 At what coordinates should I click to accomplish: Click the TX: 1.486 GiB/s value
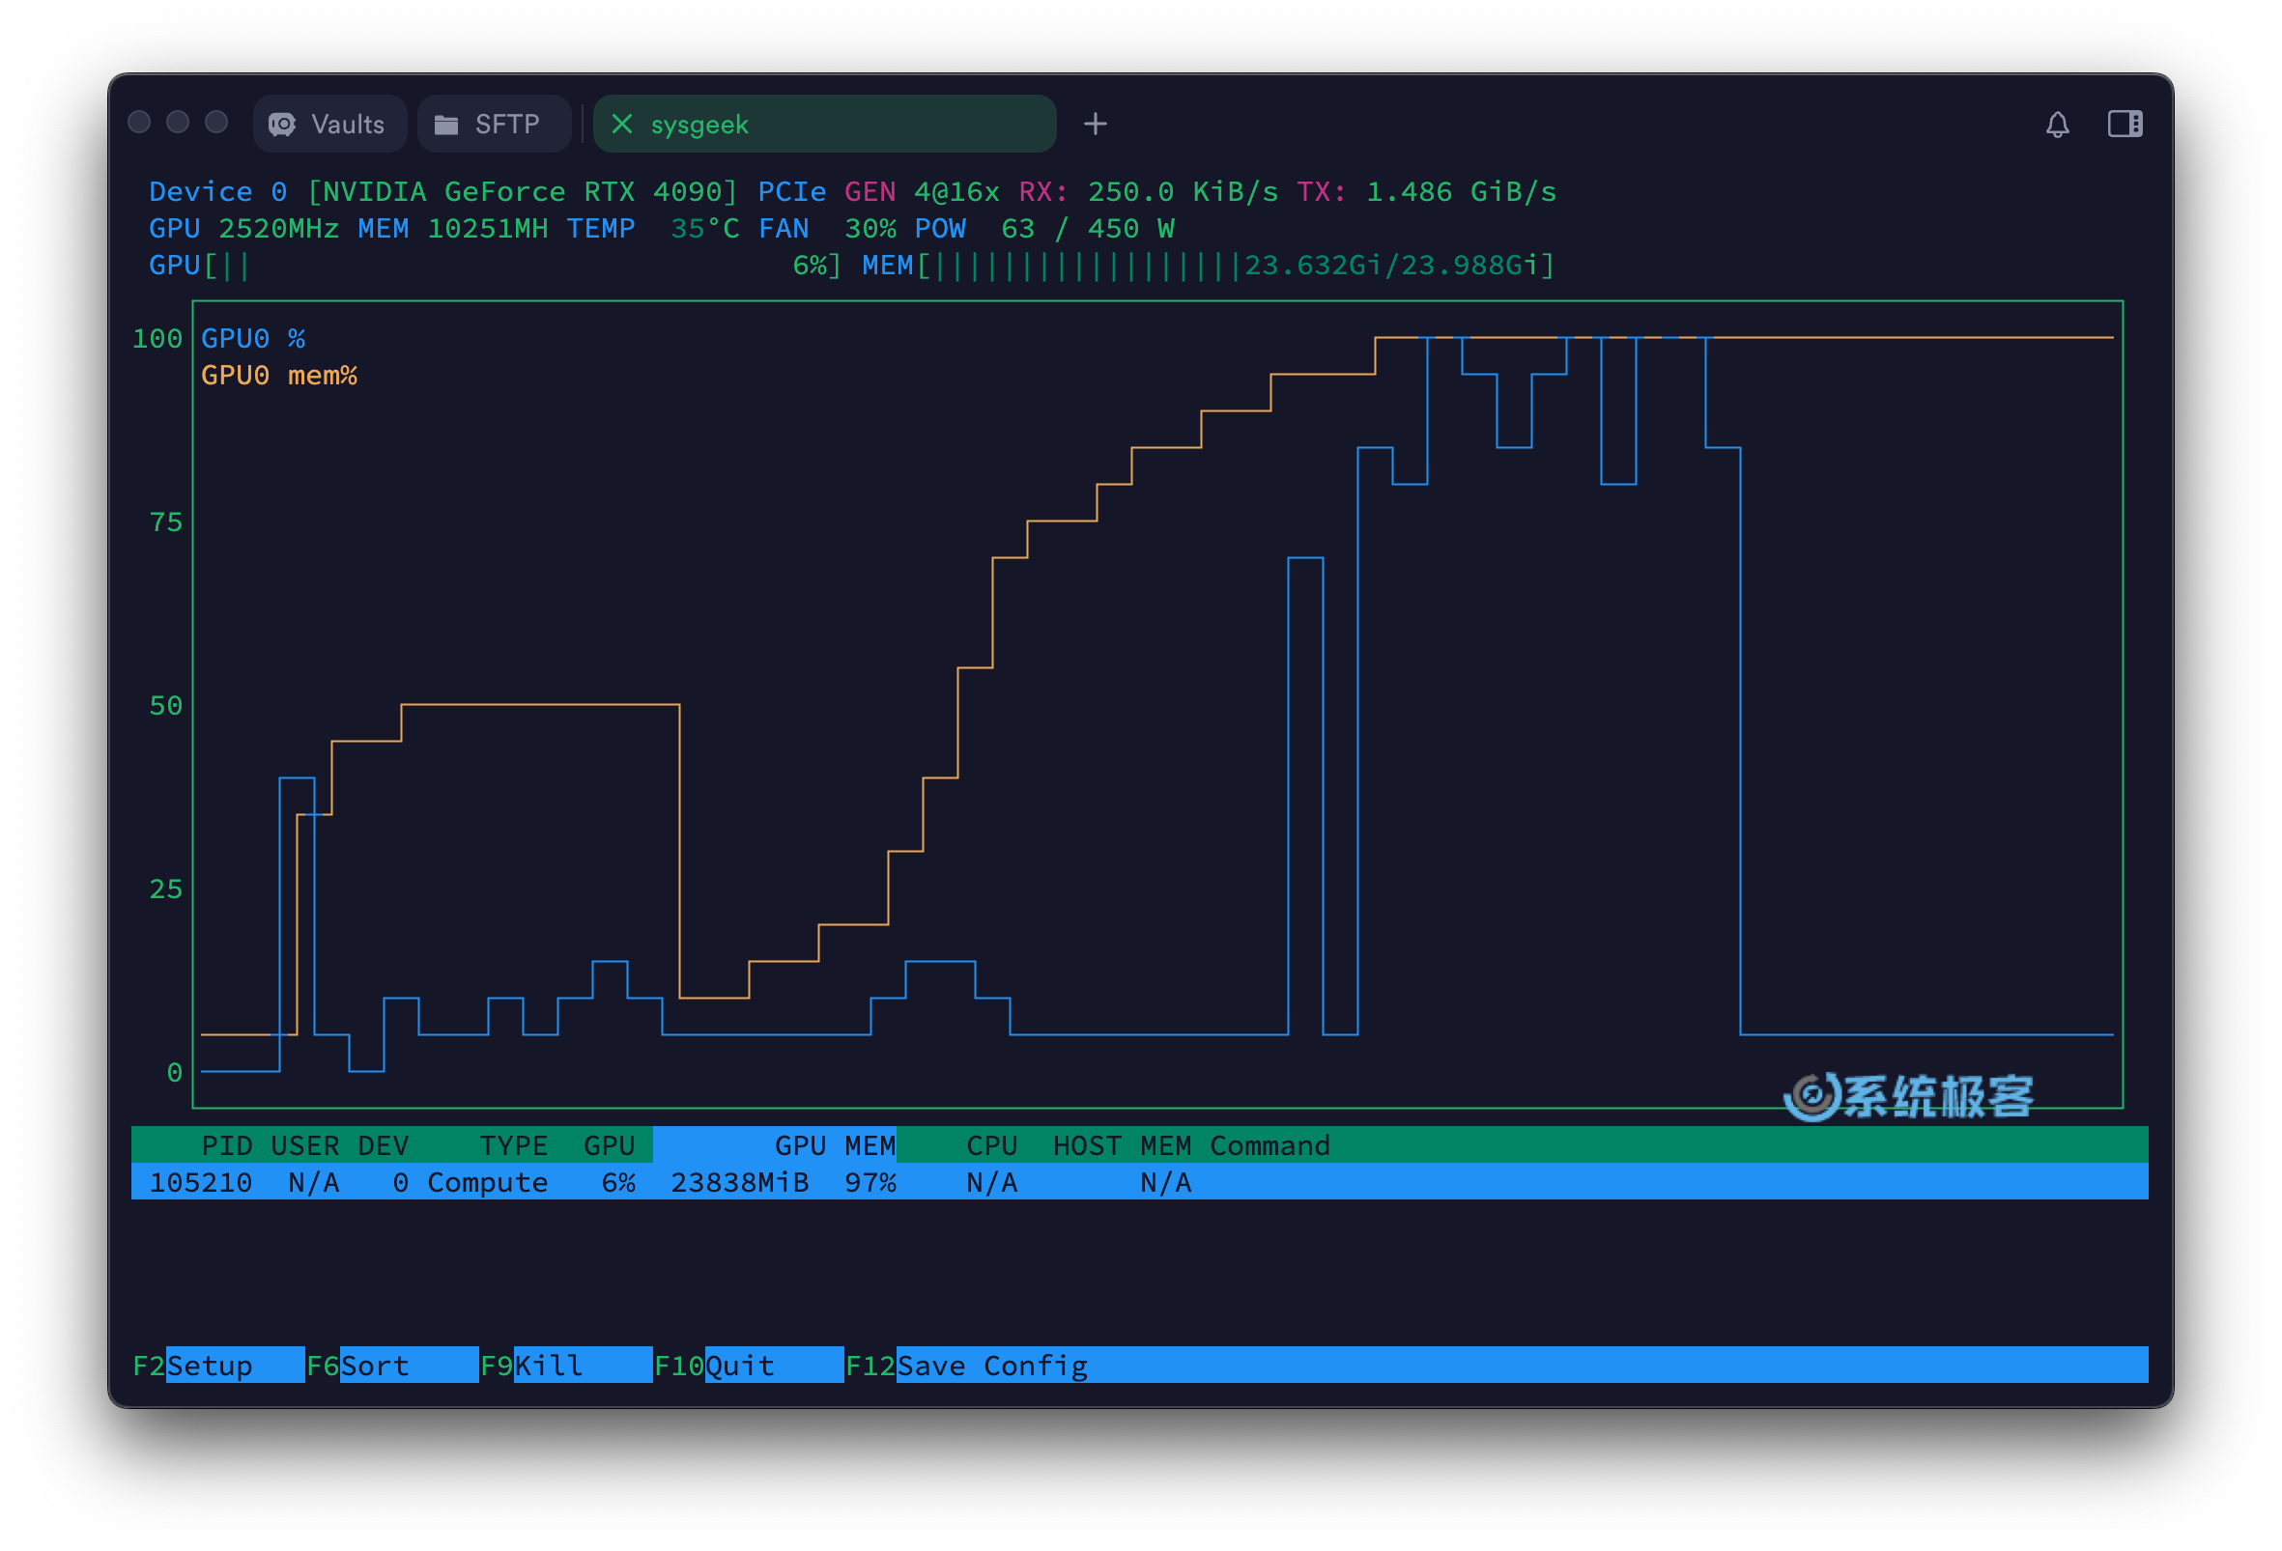1426,191
